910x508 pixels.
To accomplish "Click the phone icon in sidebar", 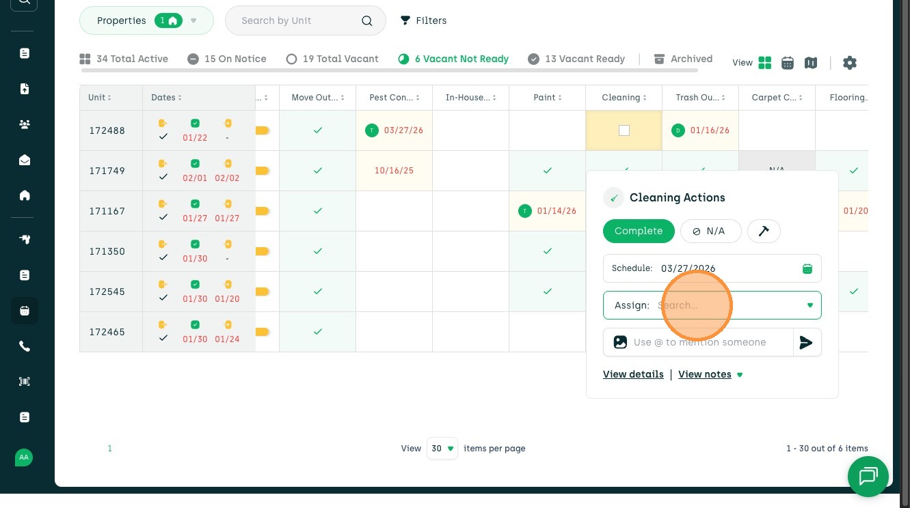I will (x=25, y=346).
